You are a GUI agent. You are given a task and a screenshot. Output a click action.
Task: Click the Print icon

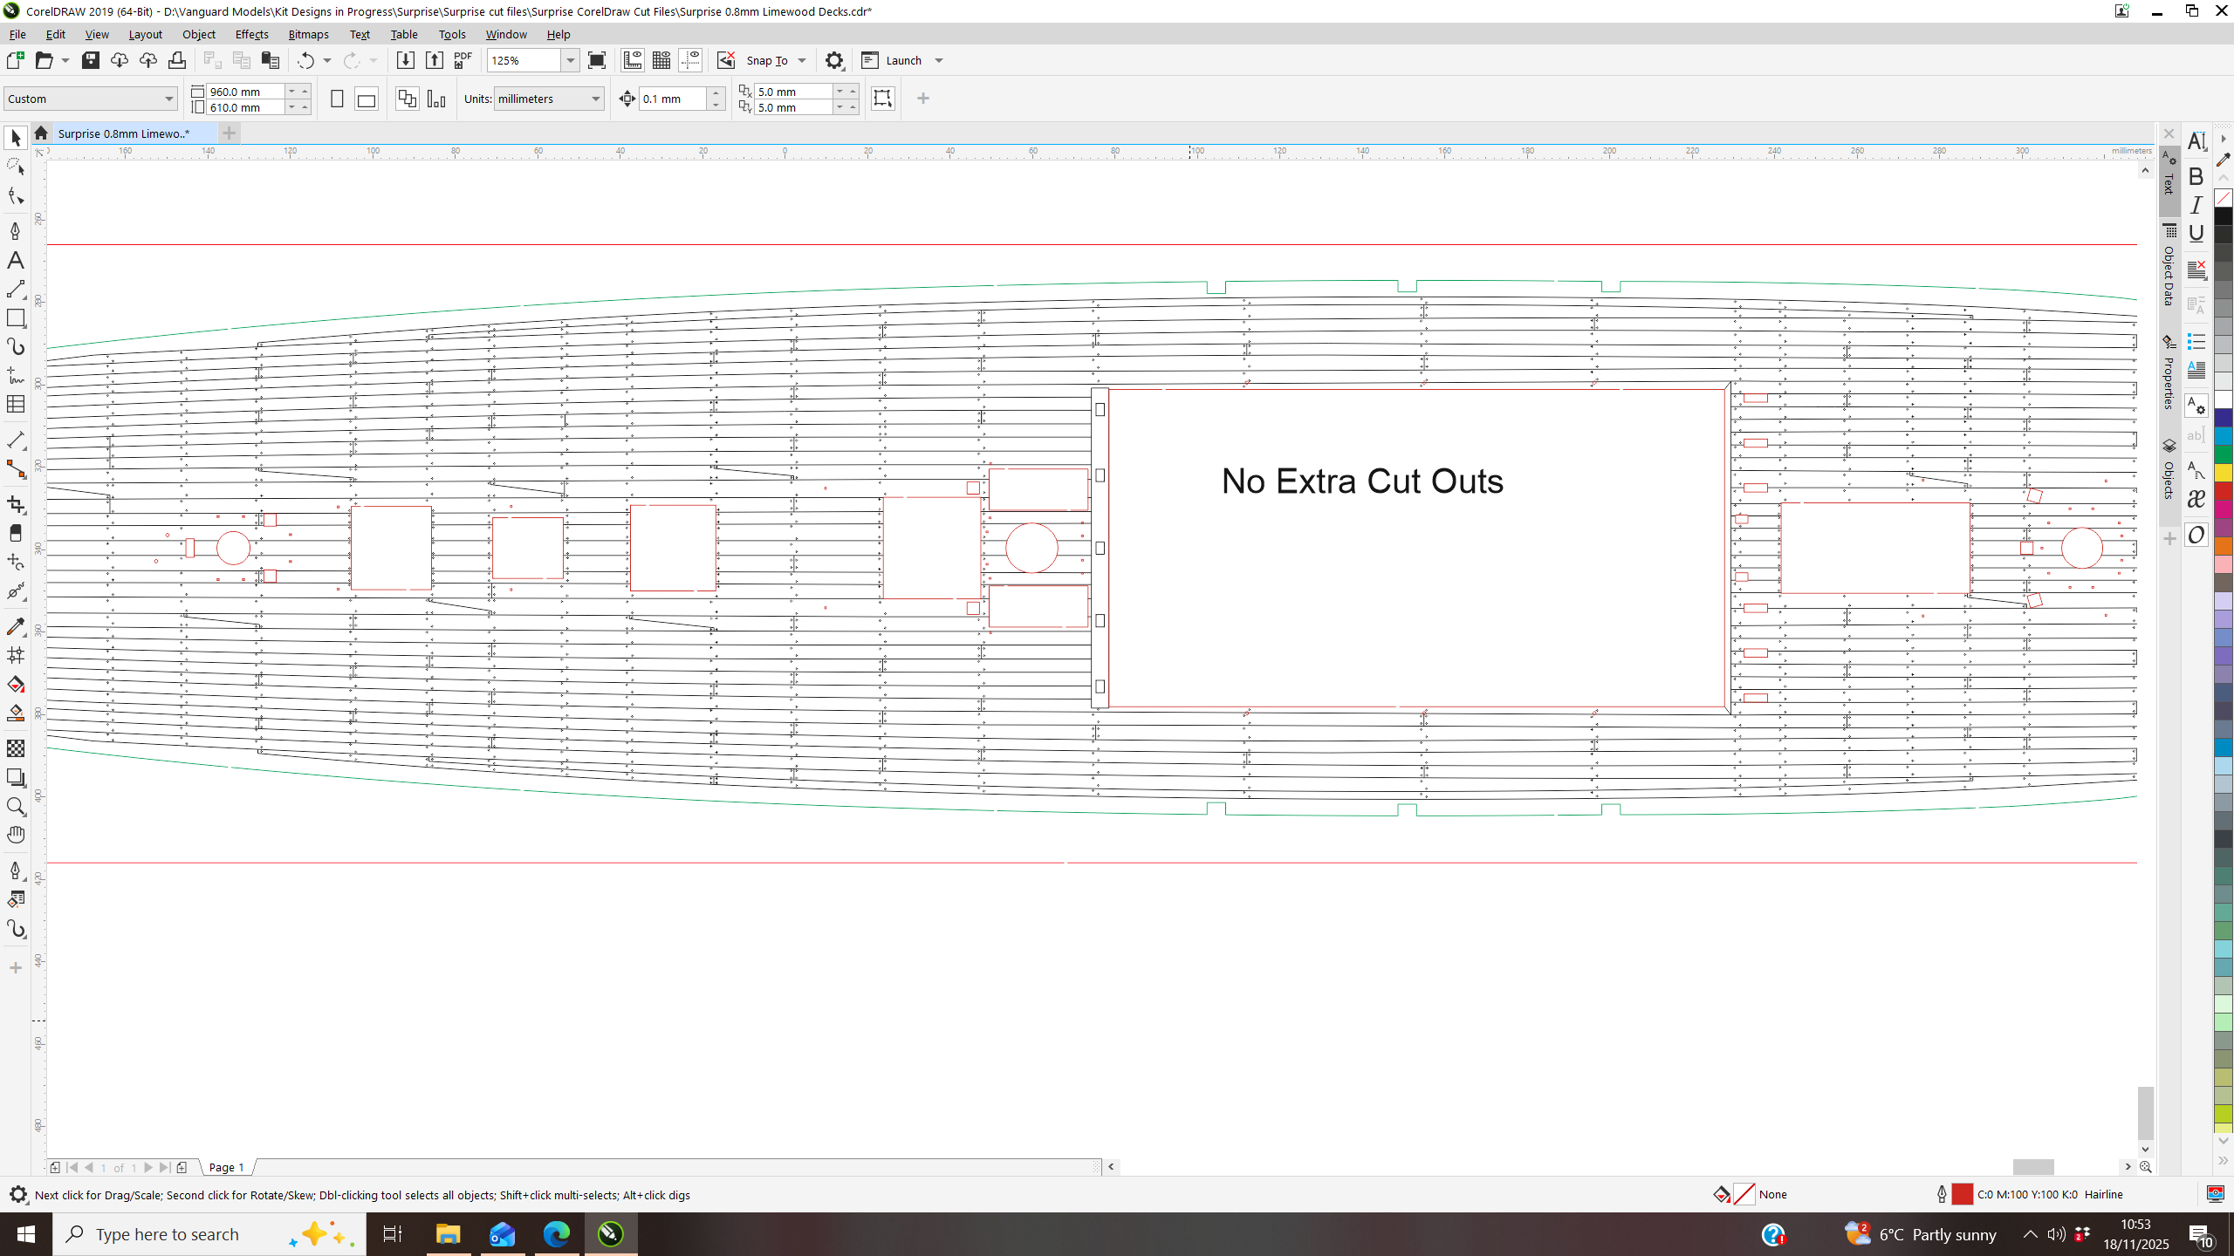pyautogui.click(x=177, y=60)
